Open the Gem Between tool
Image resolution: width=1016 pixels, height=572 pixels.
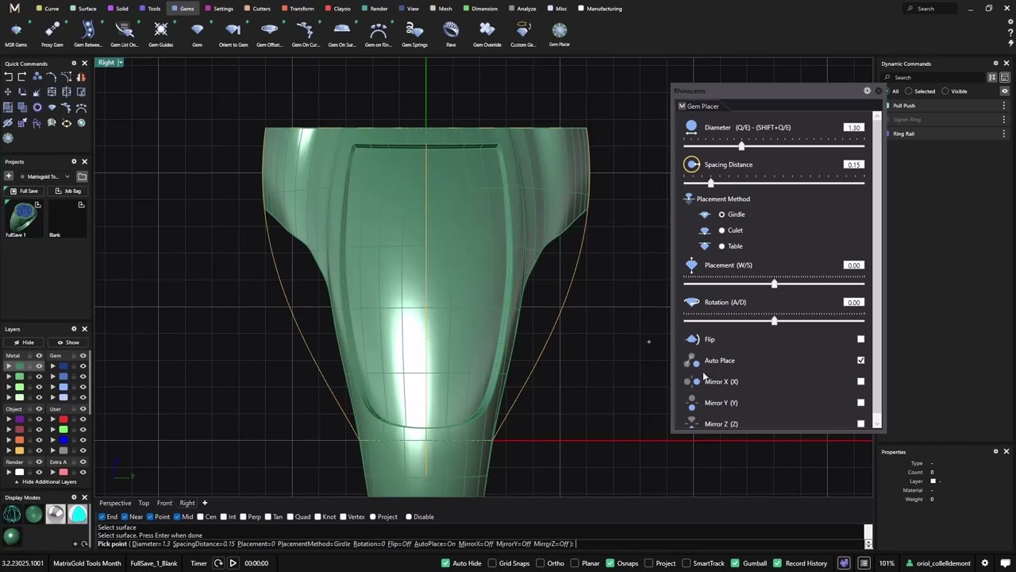pyautogui.click(x=88, y=34)
